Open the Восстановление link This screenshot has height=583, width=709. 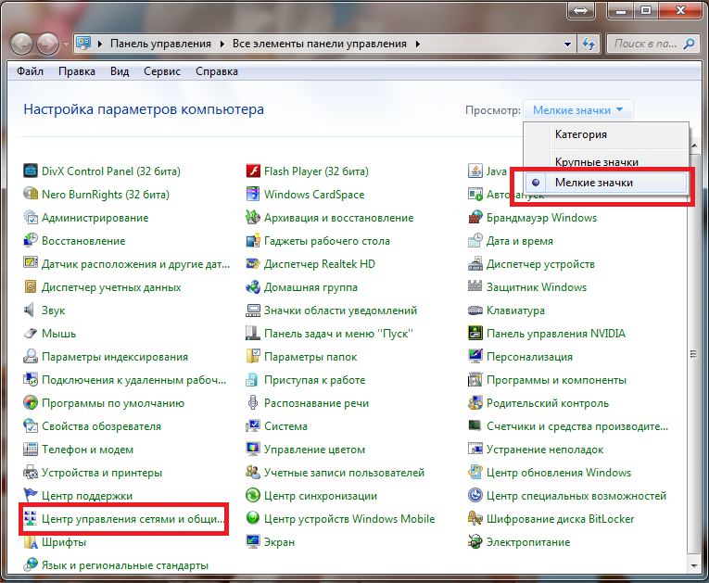coord(83,241)
